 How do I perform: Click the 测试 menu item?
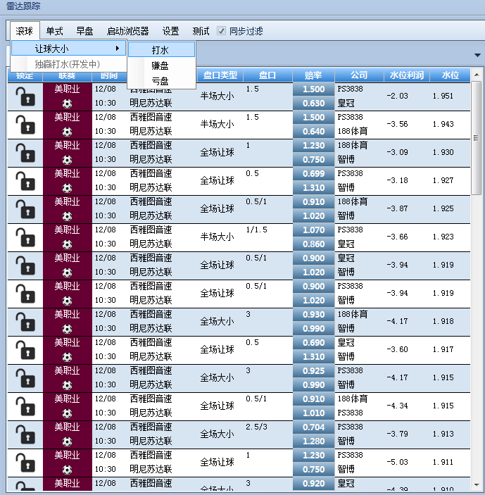pos(201,31)
